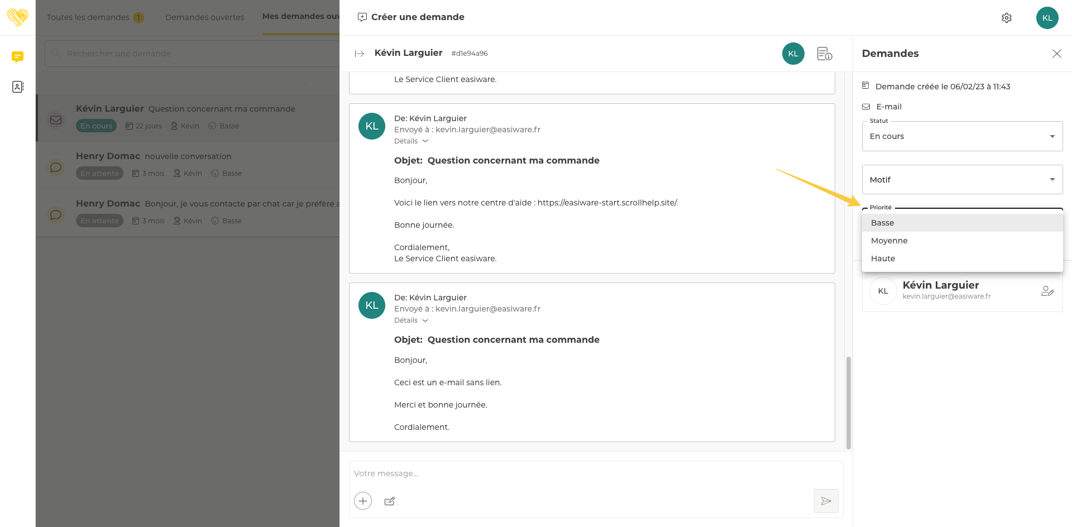Select the Moyenne priority option
Screen dimensions: 1072x527
pyautogui.click(x=889, y=241)
